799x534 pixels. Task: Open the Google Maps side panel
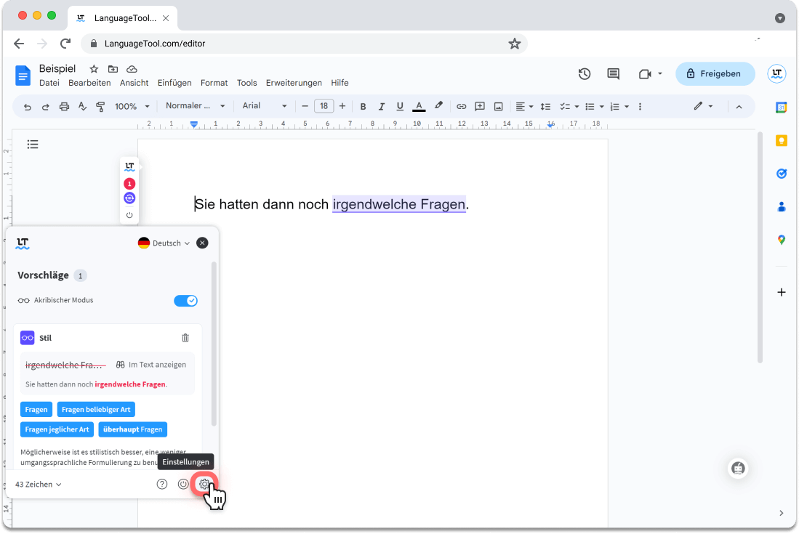781,240
